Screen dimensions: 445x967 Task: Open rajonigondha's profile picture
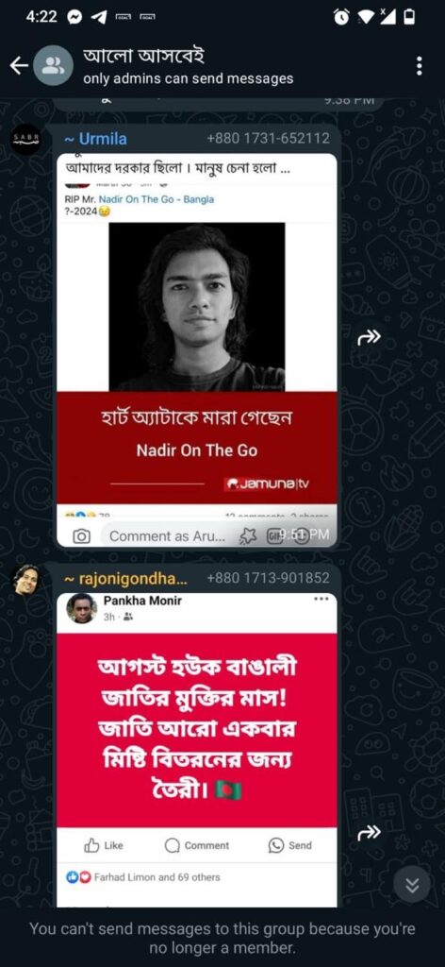click(25, 579)
